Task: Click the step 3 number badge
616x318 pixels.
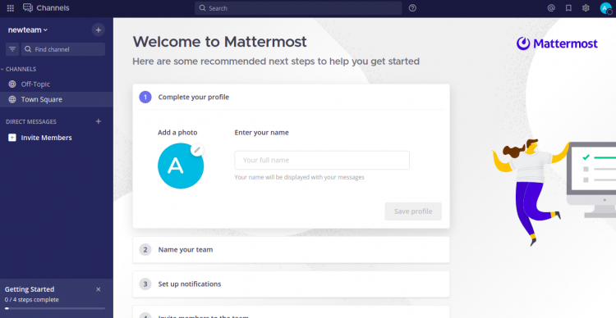Action: [145, 284]
